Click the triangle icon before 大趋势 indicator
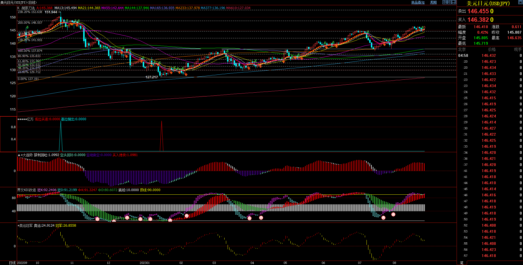Viewport: 523px width, 265px height. (19, 155)
